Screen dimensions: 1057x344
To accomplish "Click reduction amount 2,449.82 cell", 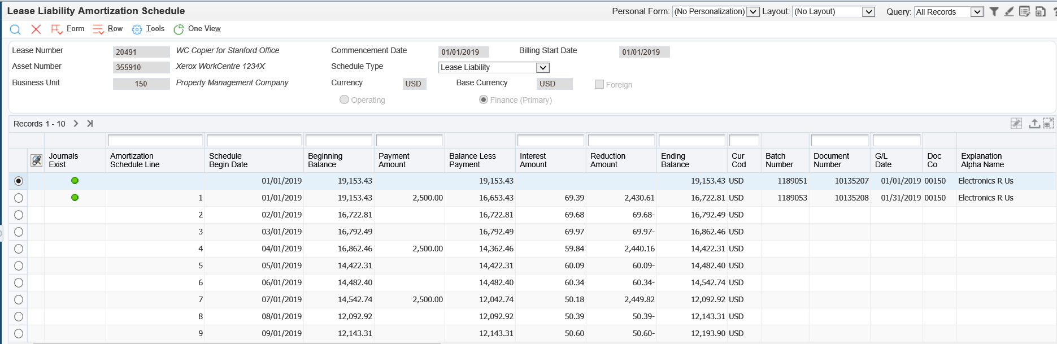I will coord(621,299).
